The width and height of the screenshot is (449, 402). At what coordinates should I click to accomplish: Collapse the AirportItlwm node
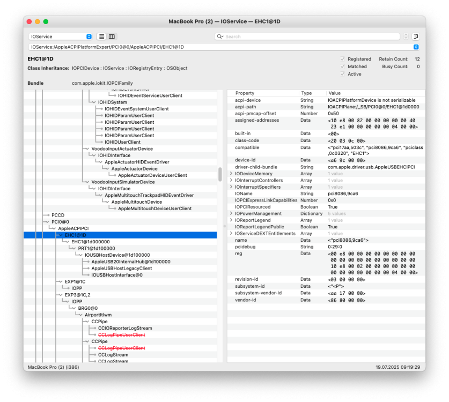point(80,315)
